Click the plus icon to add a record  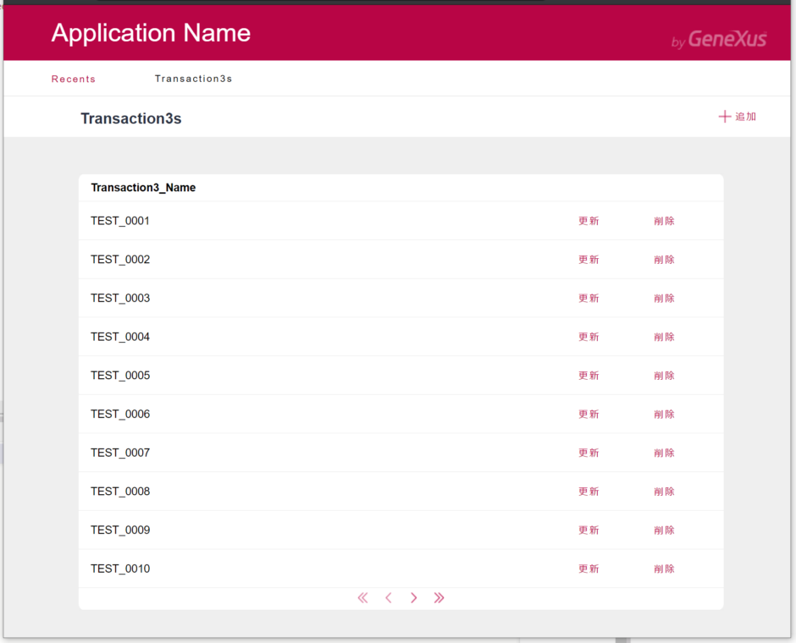(x=725, y=117)
